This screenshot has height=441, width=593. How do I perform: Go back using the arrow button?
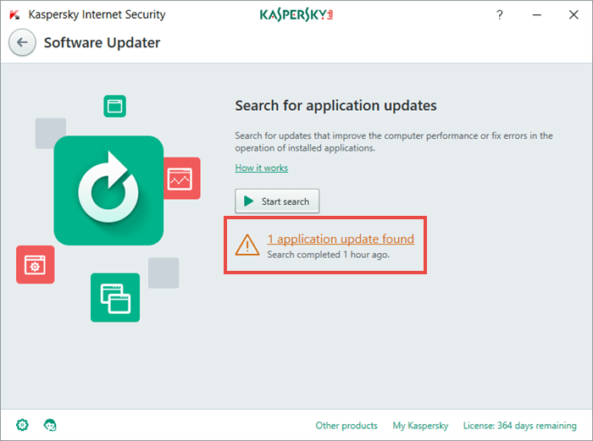[22, 42]
